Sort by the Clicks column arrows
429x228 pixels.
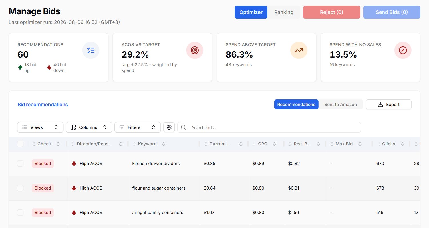(x=402, y=144)
